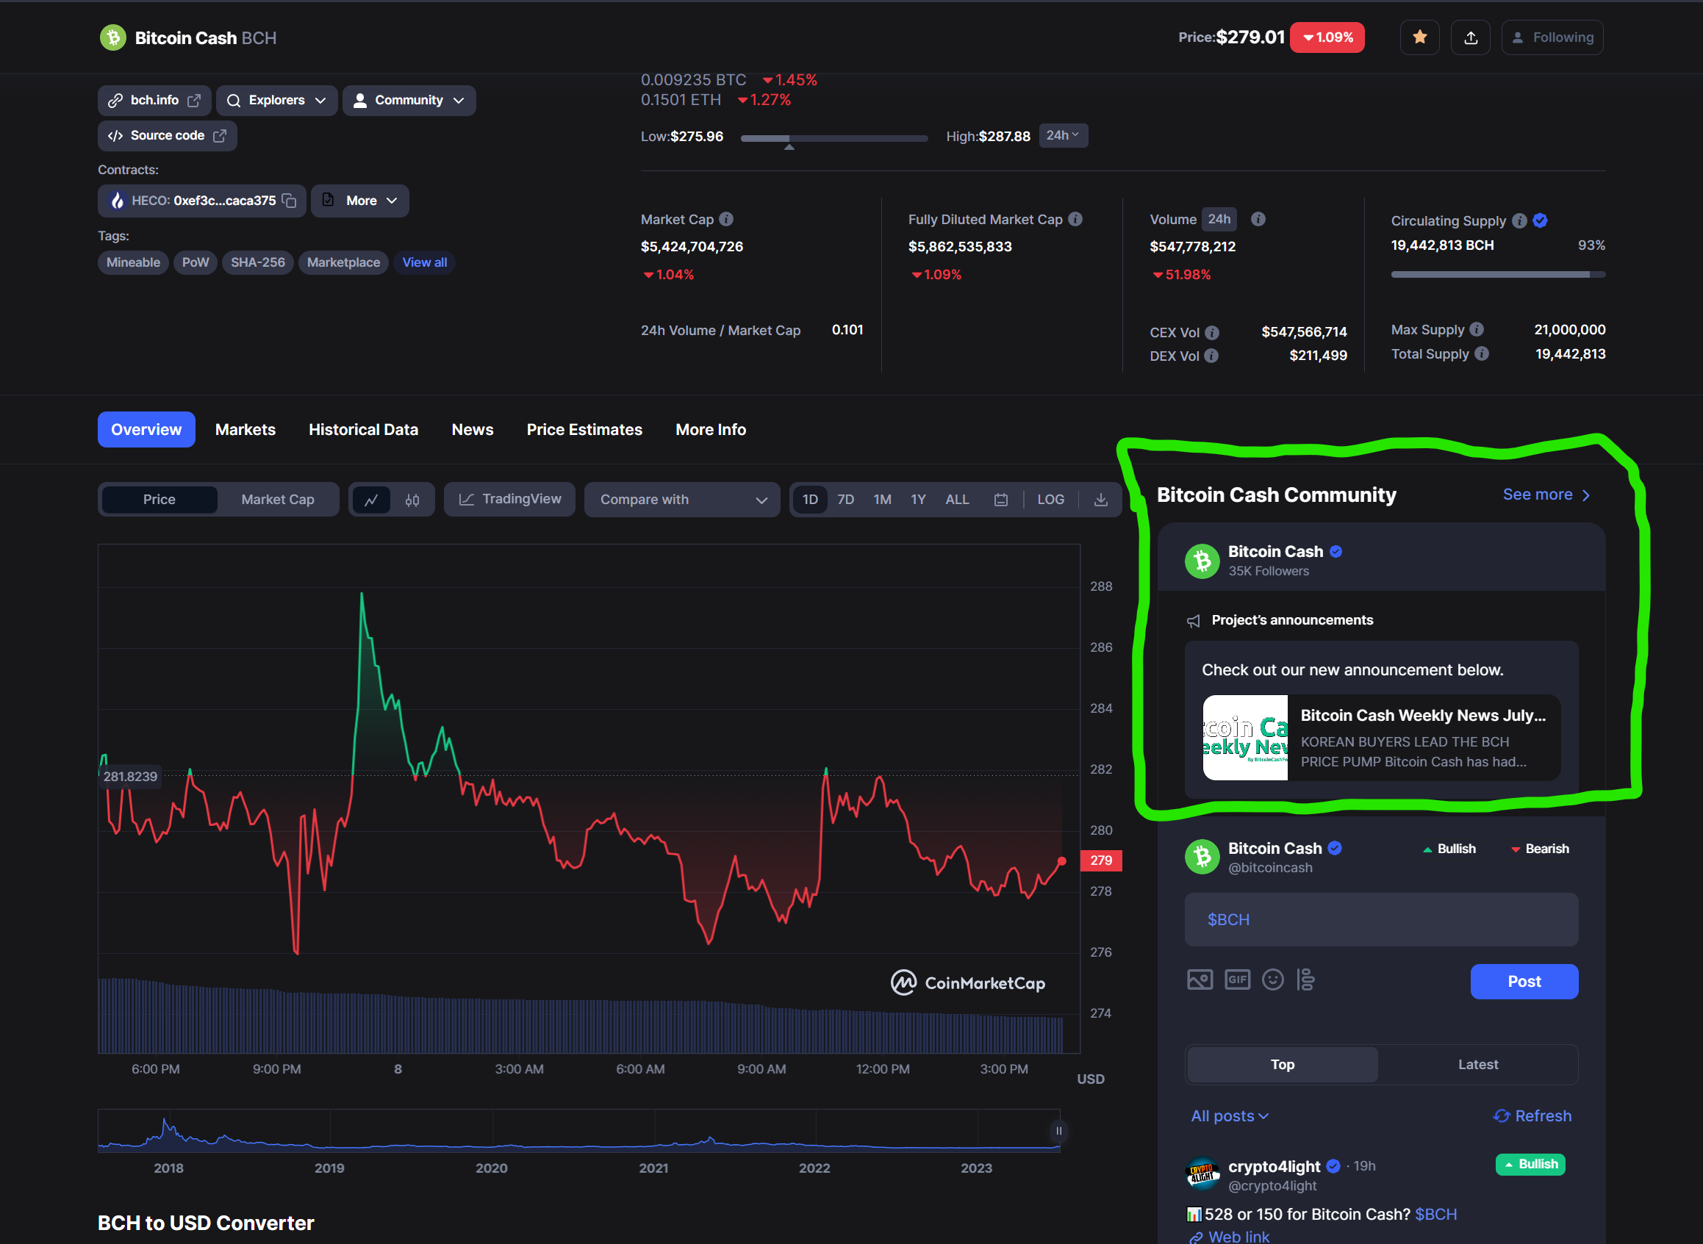Viewport: 1703px width, 1244px height.
Task: Download chart data with the download icon
Action: coord(1100,500)
